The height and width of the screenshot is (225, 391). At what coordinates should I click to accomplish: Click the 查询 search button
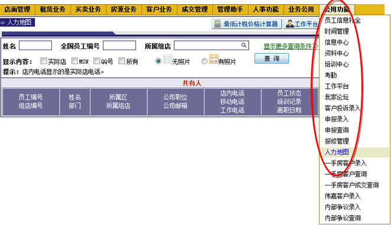(272, 58)
